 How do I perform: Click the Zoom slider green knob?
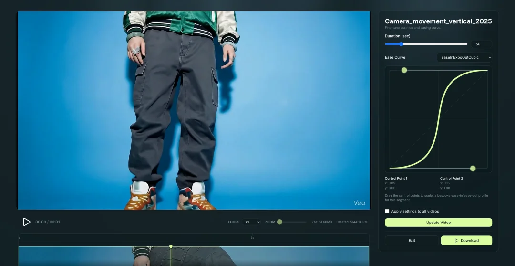coord(279,222)
